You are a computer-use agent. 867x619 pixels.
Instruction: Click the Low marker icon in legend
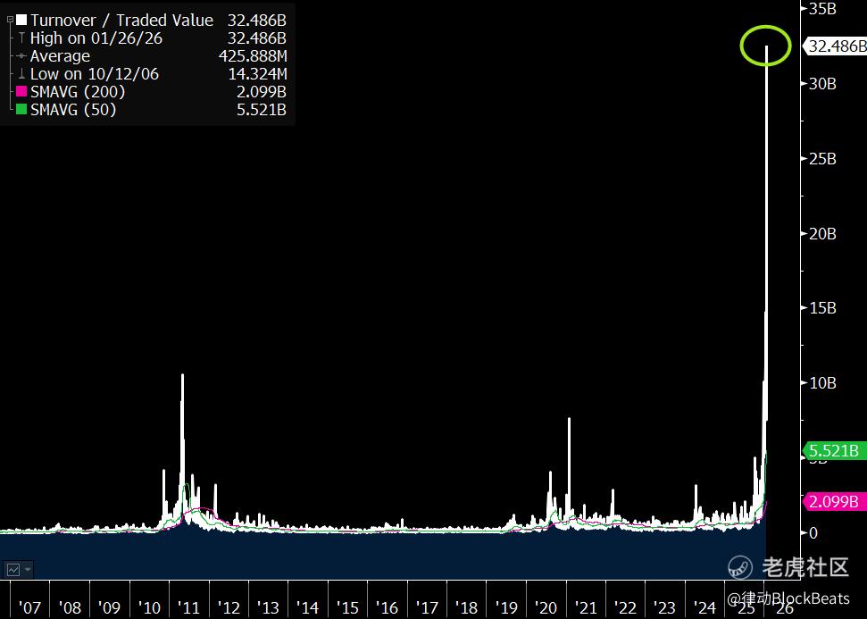[21, 73]
